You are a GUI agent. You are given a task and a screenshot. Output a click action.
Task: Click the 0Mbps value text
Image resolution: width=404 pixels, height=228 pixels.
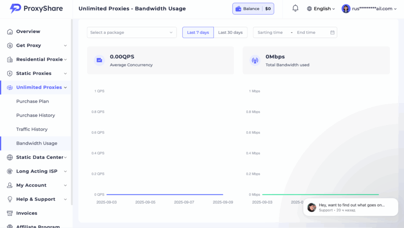click(275, 57)
